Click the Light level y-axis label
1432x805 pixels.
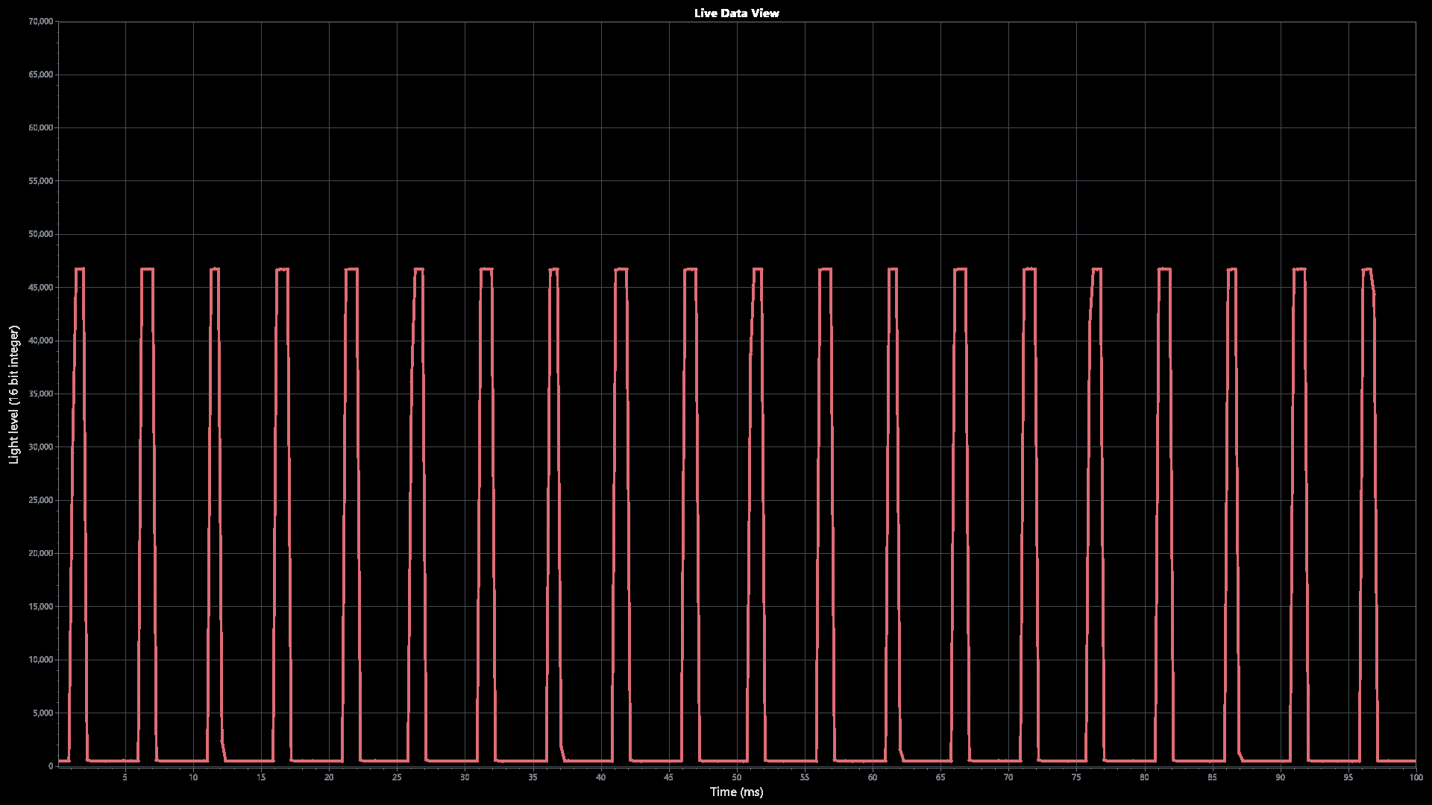[13, 394]
